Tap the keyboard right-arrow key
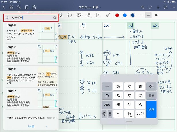The width and height of the screenshot is (177, 132). [107, 86]
